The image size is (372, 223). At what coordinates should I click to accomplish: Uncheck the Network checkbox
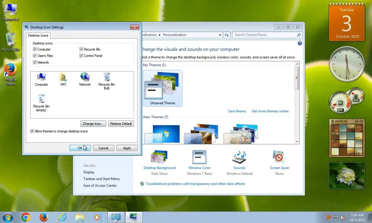[35, 62]
